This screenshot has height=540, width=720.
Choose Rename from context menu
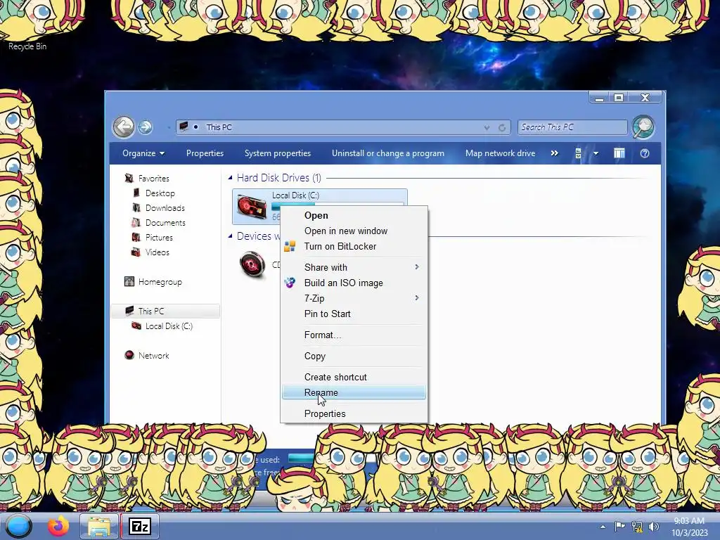pyautogui.click(x=354, y=392)
